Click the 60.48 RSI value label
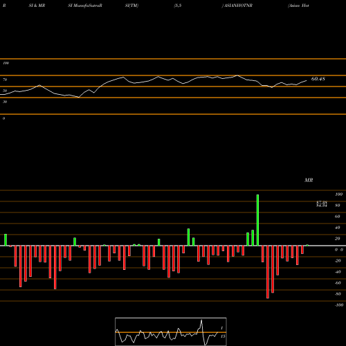Viewport: 346px width, 346px height. (318, 79)
